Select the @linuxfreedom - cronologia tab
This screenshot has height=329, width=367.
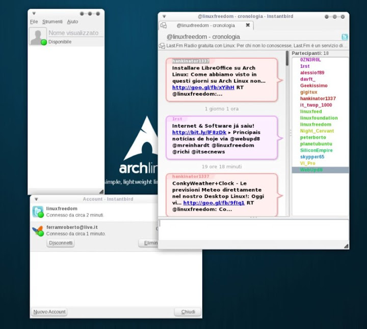point(206,25)
